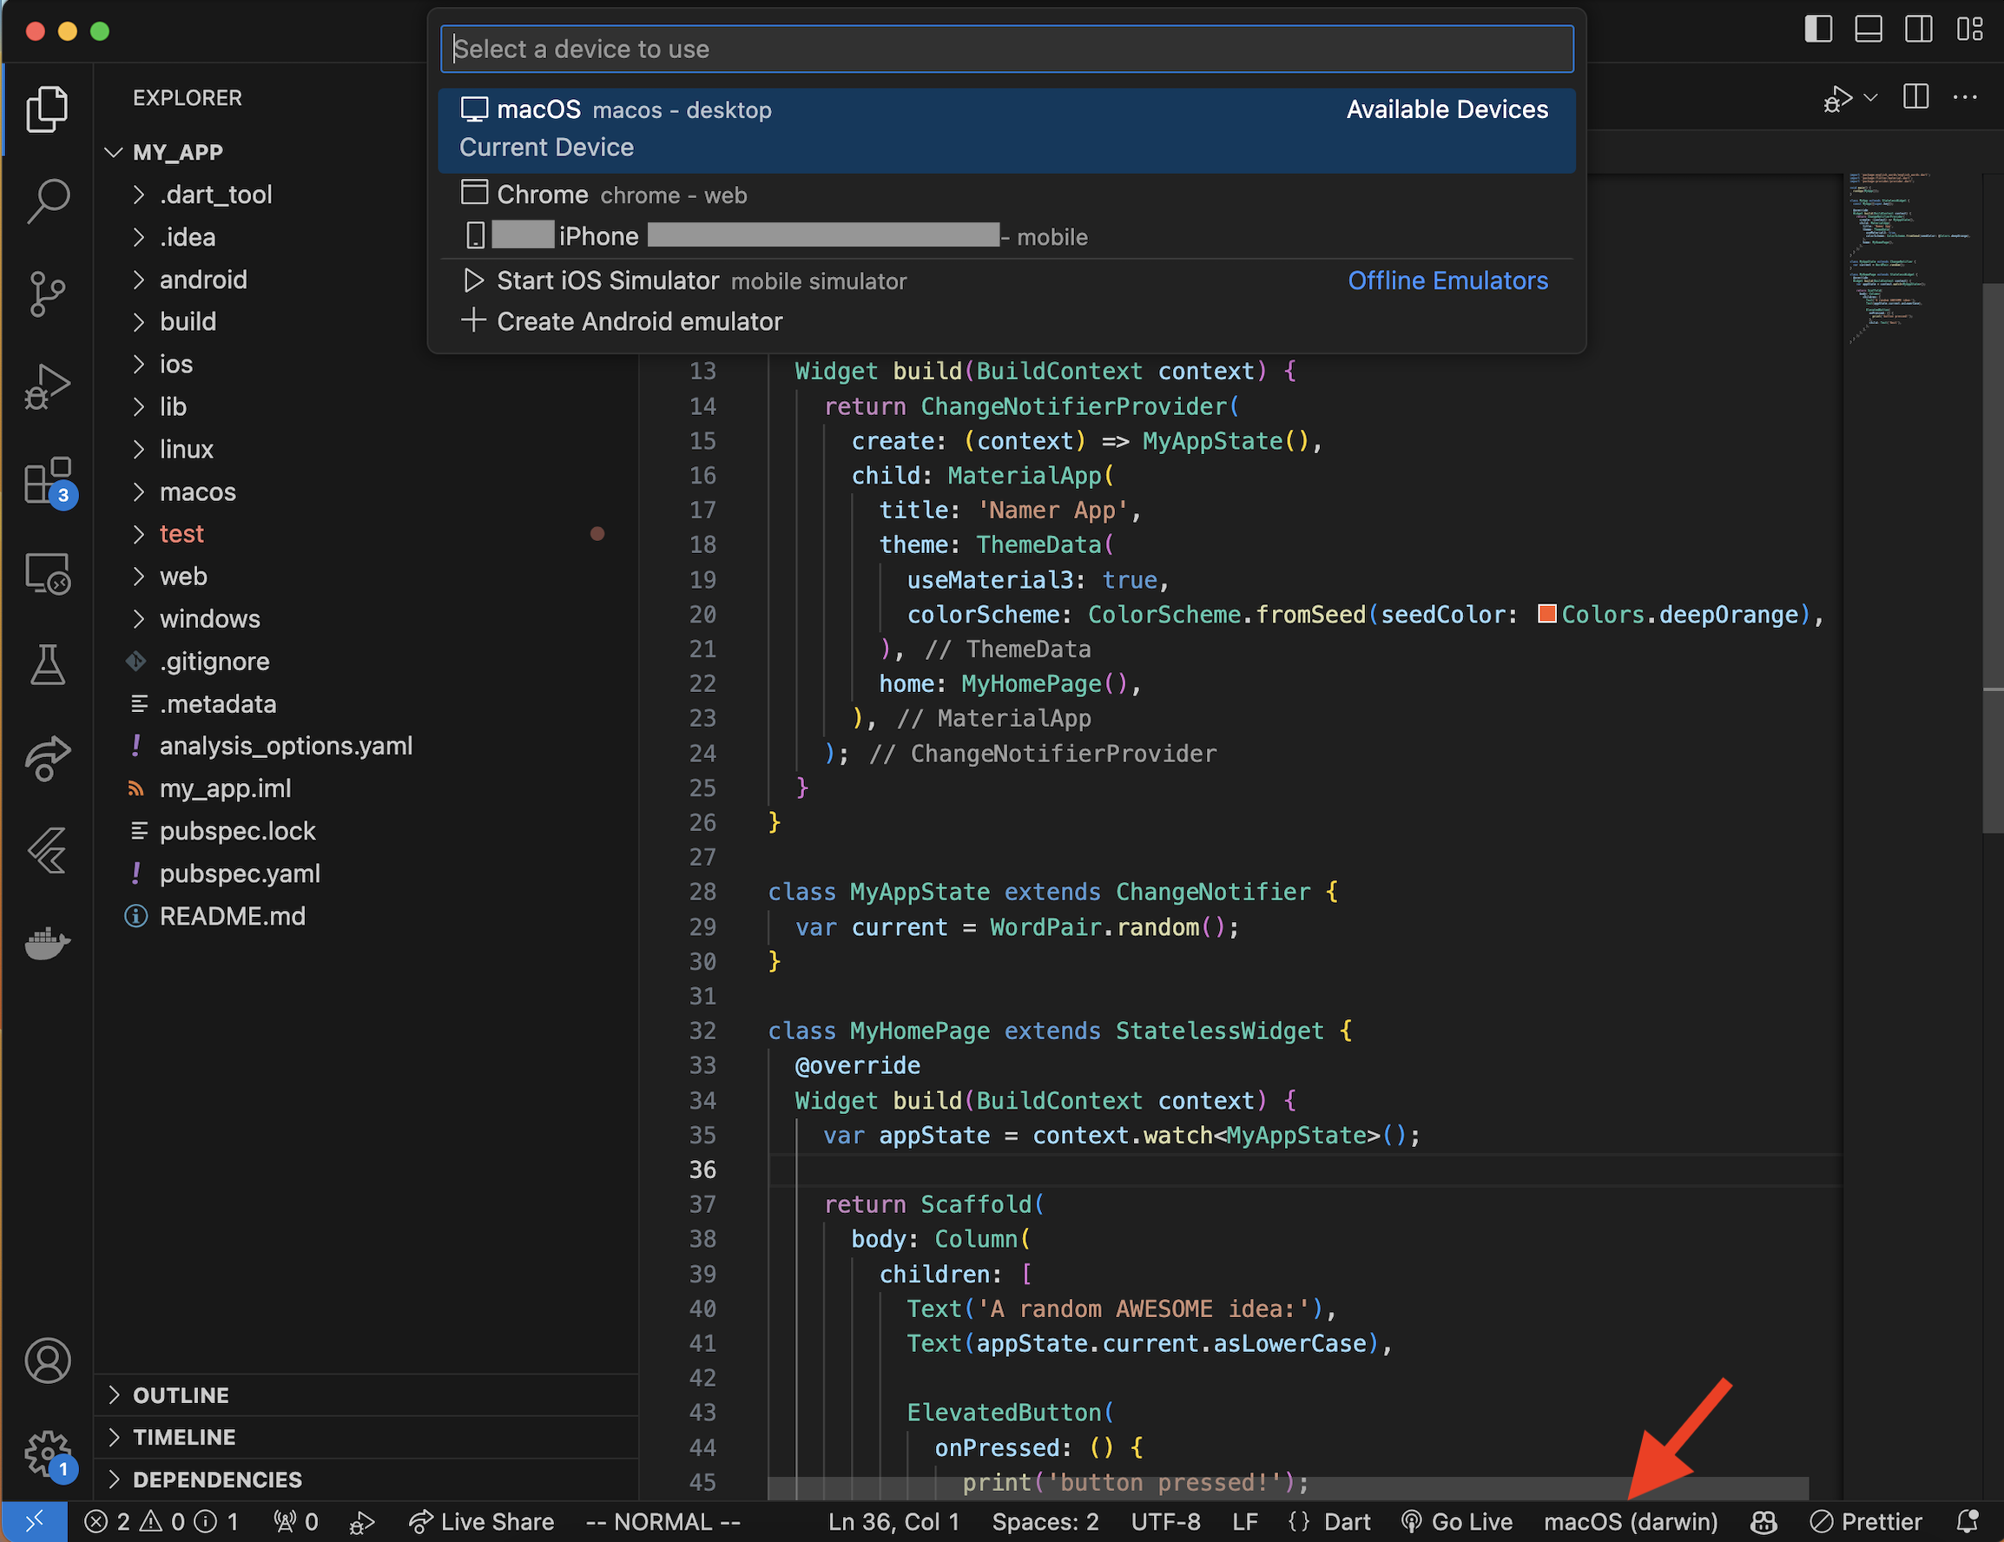Open the Extensions view showing 3 updates

click(x=48, y=482)
